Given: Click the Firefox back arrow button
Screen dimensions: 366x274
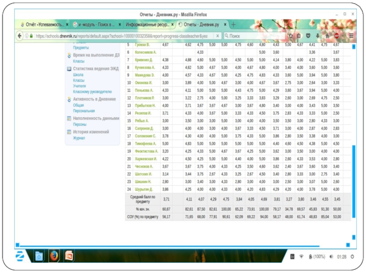Looking at the screenshot, I should pyautogui.click(x=20, y=36).
